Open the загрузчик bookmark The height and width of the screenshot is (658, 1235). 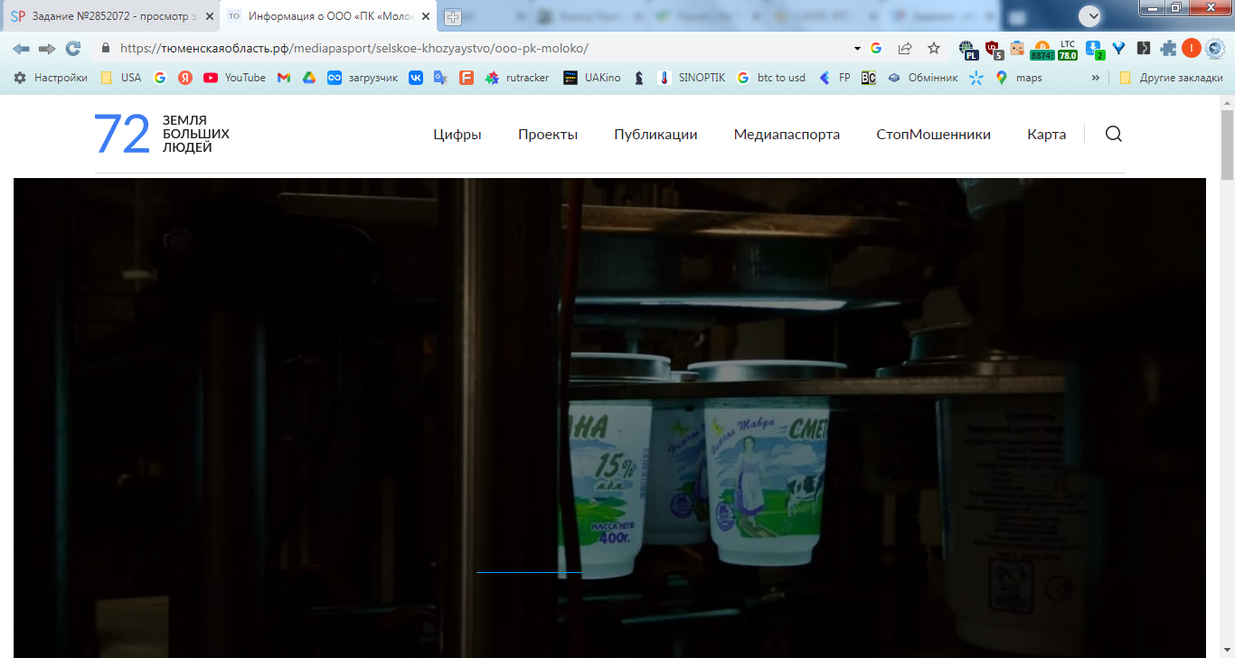pos(363,78)
